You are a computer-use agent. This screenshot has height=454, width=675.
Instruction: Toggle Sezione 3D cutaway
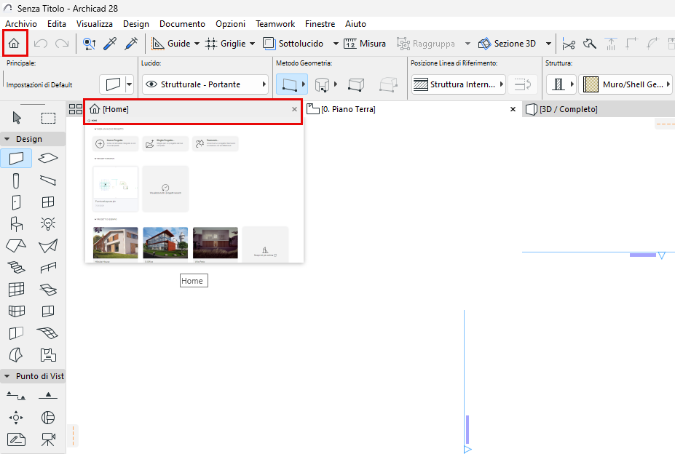coord(507,44)
